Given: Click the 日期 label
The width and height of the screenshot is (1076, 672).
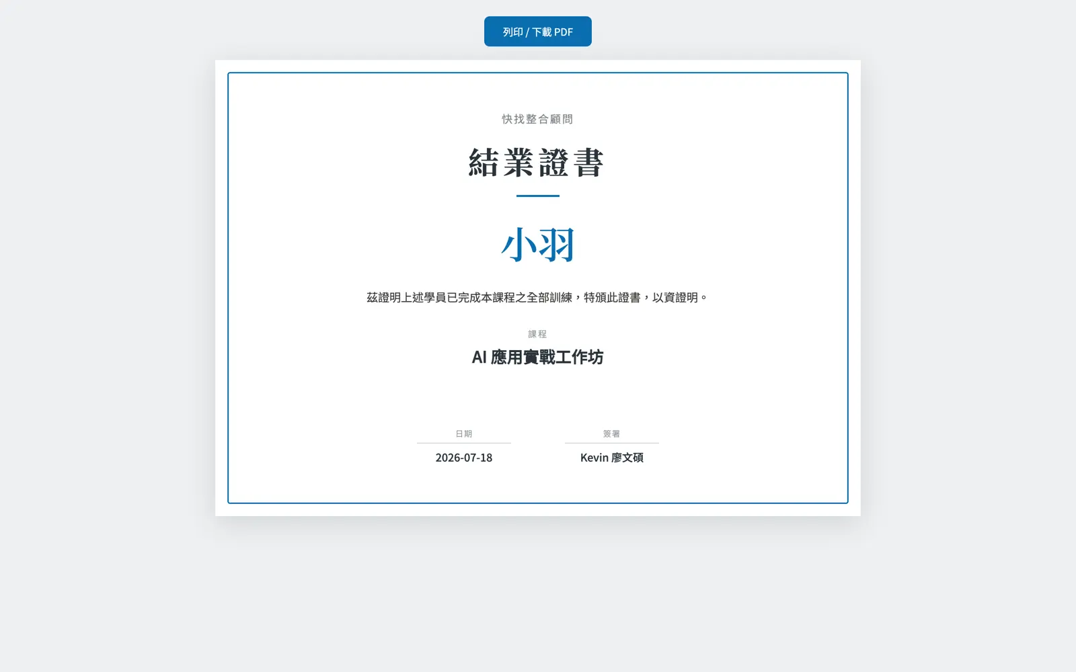Looking at the screenshot, I should click(x=463, y=433).
